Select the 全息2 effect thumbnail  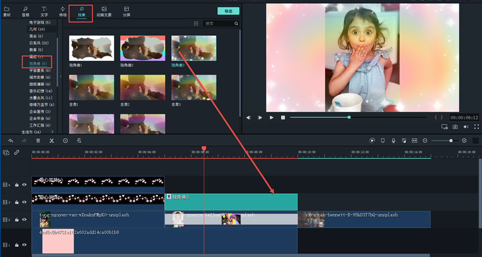point(143,88)
